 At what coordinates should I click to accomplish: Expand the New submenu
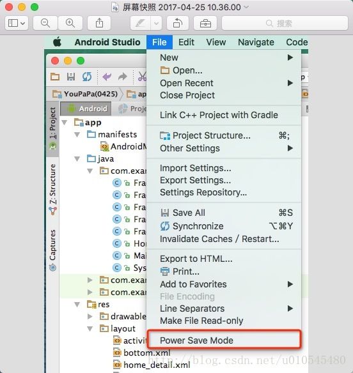224,57
